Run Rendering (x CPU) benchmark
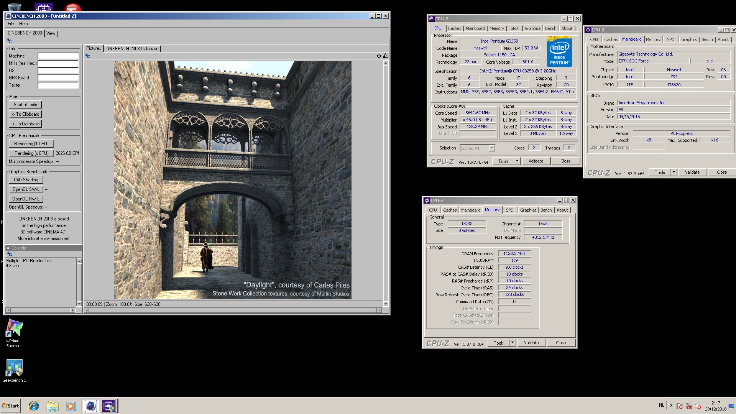 [x=31, y=153]
